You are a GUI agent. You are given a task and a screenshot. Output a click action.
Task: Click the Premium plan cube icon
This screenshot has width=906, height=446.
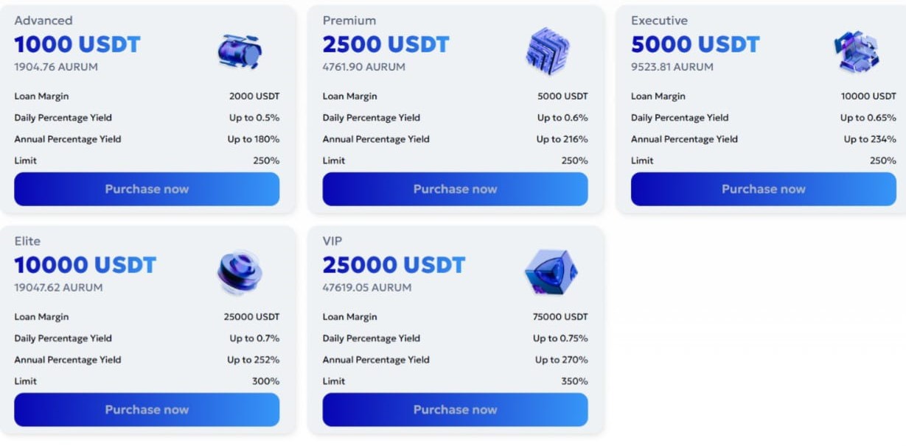pos(548,52)
